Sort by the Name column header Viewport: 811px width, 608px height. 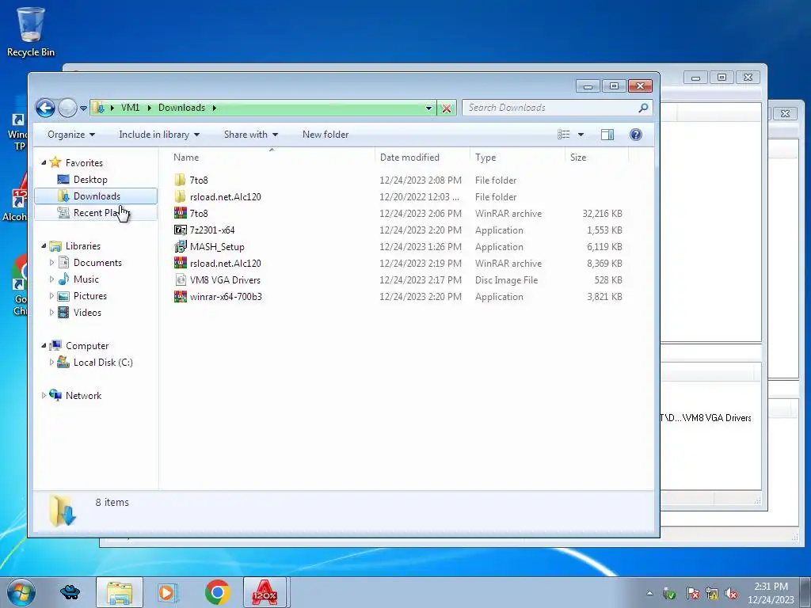point(271,158)
